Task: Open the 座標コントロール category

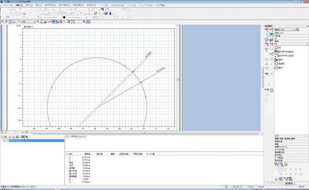Action: point(291,147)
